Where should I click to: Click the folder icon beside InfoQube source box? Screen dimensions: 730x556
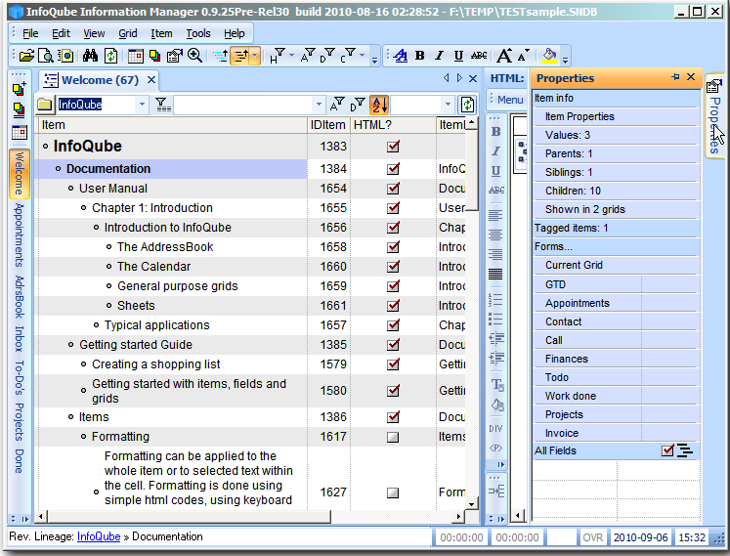[45, 105]
